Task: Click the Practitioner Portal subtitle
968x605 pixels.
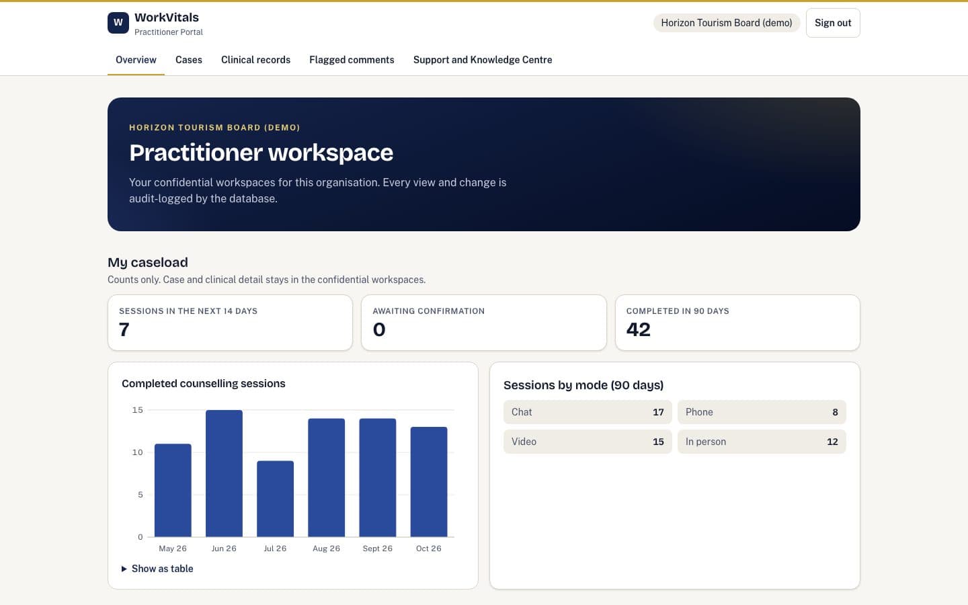Action: coord(169,32)
